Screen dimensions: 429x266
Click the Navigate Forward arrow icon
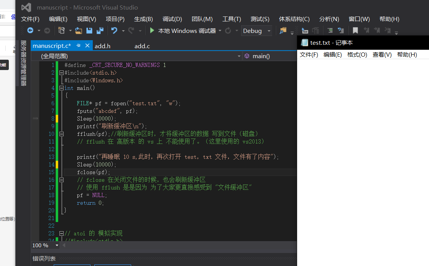coord(47,31)
